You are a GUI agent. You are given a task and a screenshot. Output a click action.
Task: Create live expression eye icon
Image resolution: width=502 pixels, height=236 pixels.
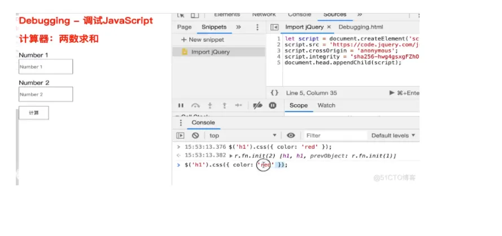tap(291, 135)
